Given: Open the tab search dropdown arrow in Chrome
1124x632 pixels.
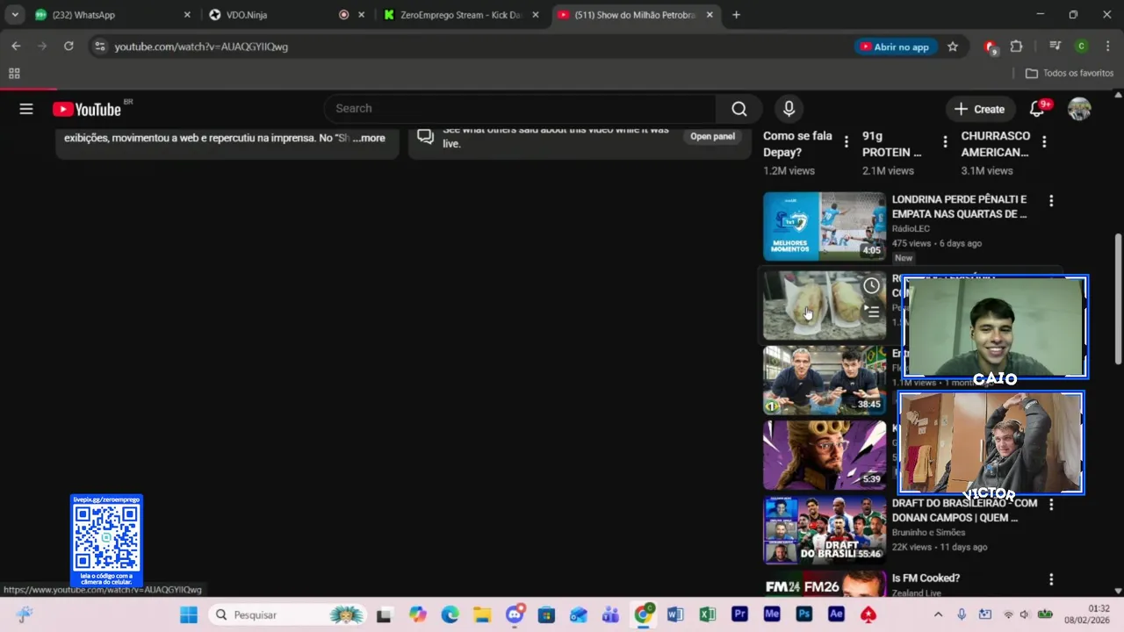Looking at the screenshot, I should [x=15, y=15].
